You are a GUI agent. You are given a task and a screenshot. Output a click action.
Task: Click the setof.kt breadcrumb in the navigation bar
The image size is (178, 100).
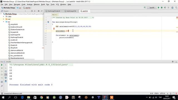[27, 8]
